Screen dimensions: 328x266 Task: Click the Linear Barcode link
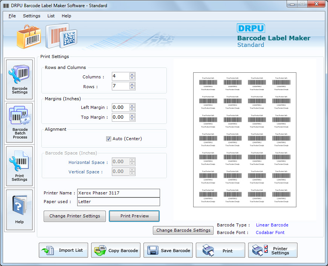pyautogui.click(x=272, y=225)
